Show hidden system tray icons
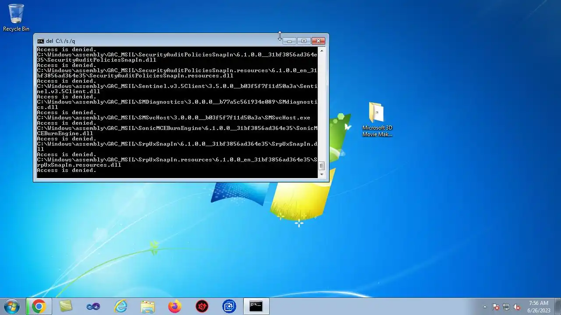This screenshot has height=315, width=561. point(485,307)
